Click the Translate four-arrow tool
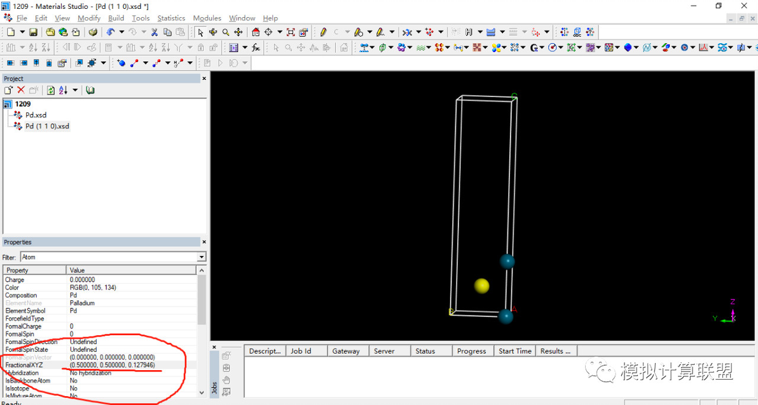 [238, 32]
